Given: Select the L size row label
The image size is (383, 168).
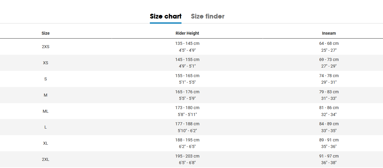Looking at the screenshot, I should [46, 127].
